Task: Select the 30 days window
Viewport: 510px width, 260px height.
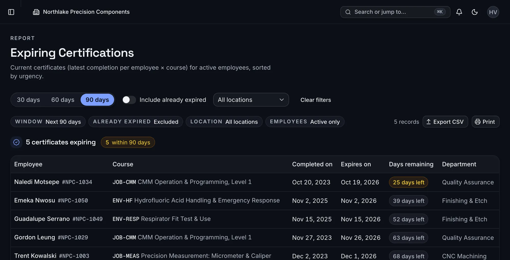Action: point(28,100)
